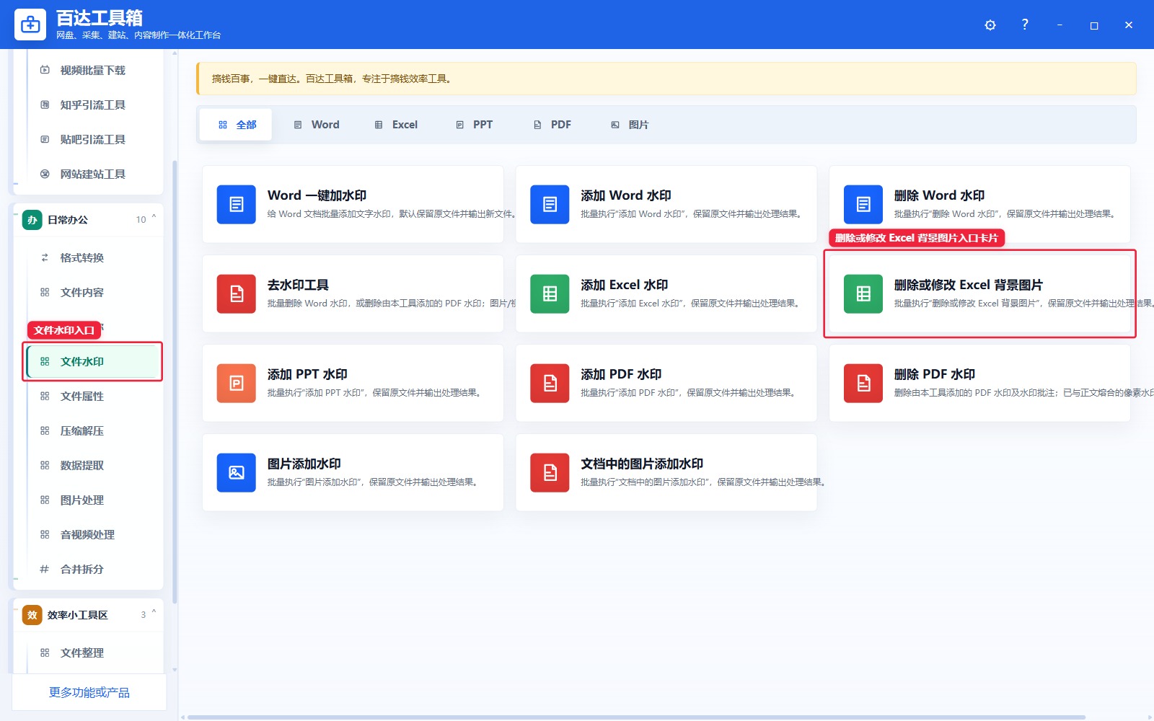Open the 添加 PPT 水印 card title

point(307,374)
